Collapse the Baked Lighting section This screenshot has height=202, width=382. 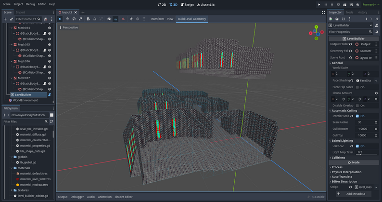point(354,141)
